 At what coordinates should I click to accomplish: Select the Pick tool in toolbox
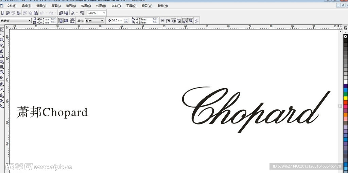click(x=2, y=30)
